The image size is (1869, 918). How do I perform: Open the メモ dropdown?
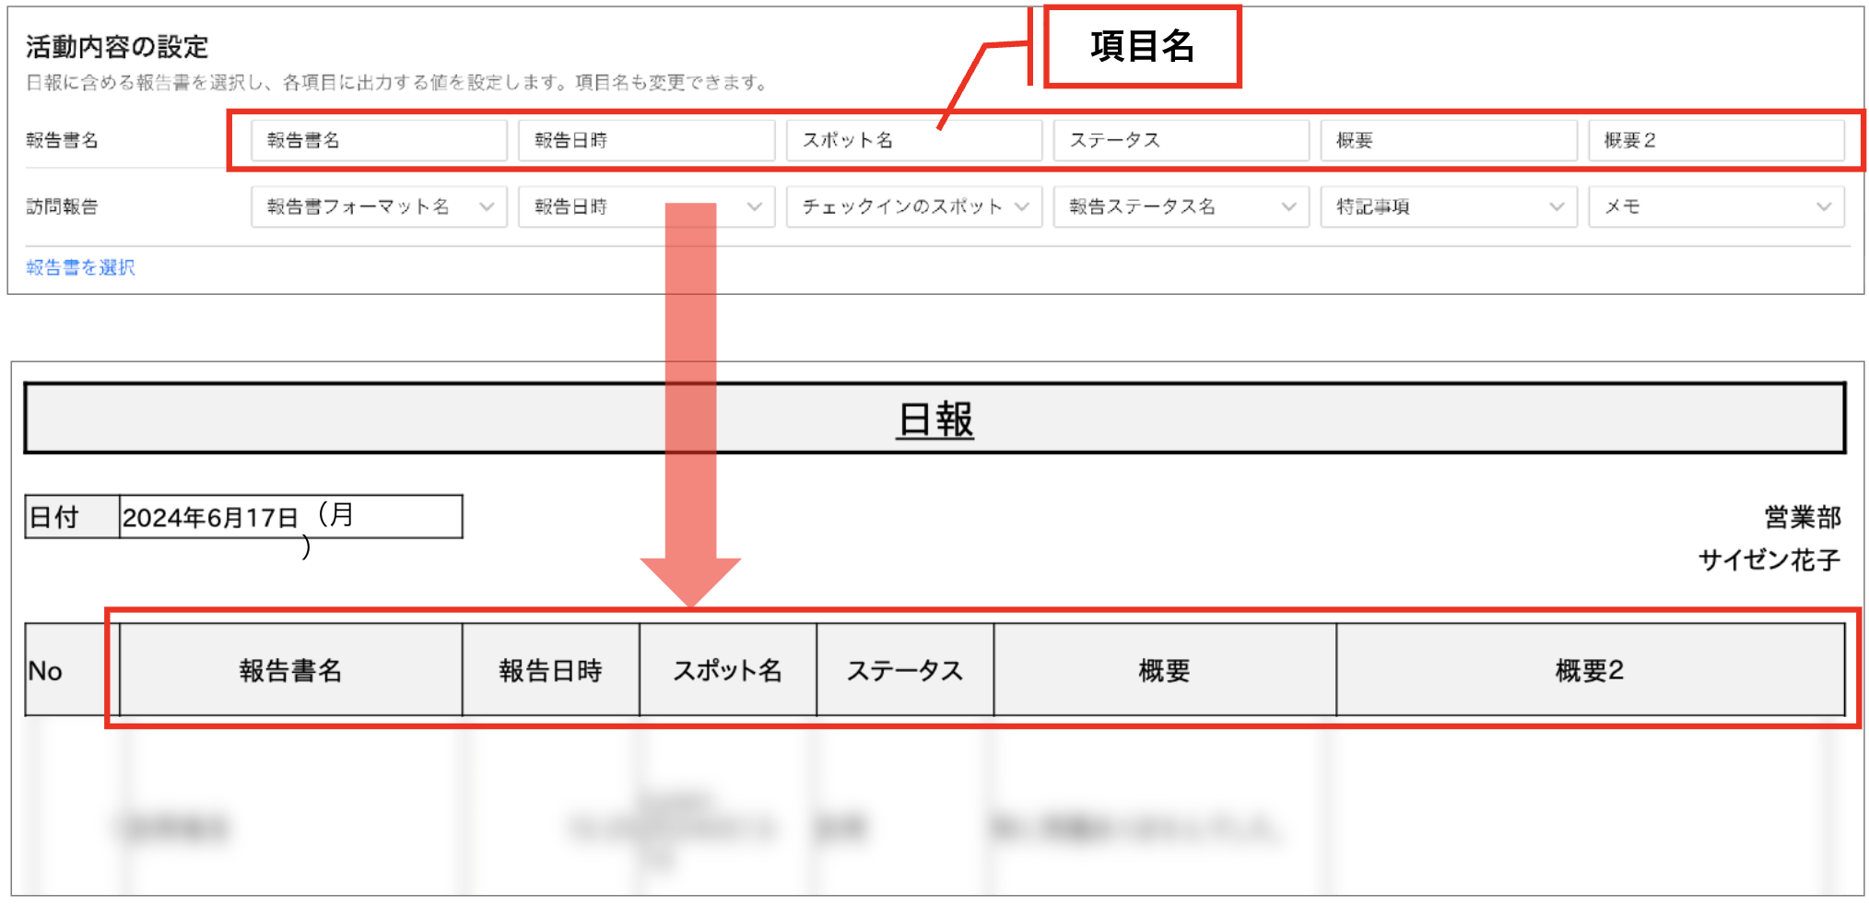pos(1716,206)
